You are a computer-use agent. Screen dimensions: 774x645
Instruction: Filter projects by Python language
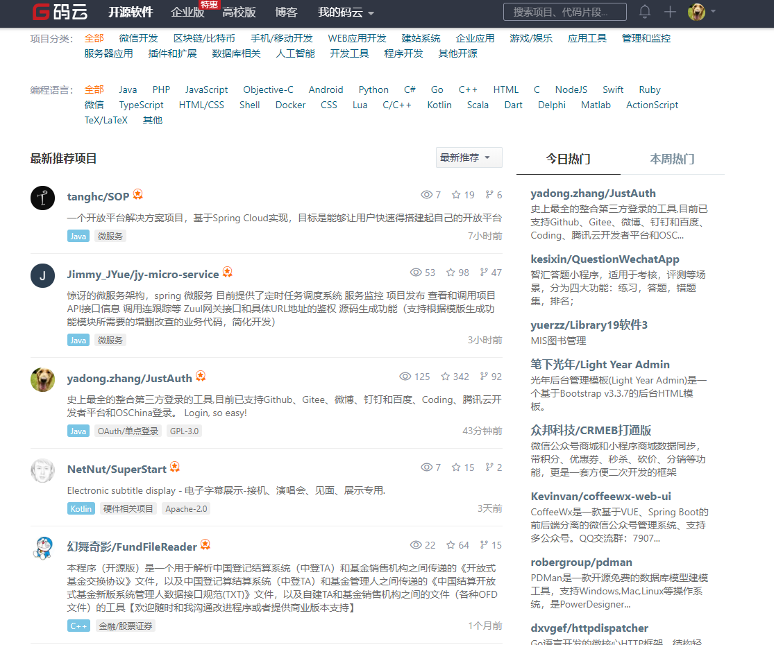point(373,89)
